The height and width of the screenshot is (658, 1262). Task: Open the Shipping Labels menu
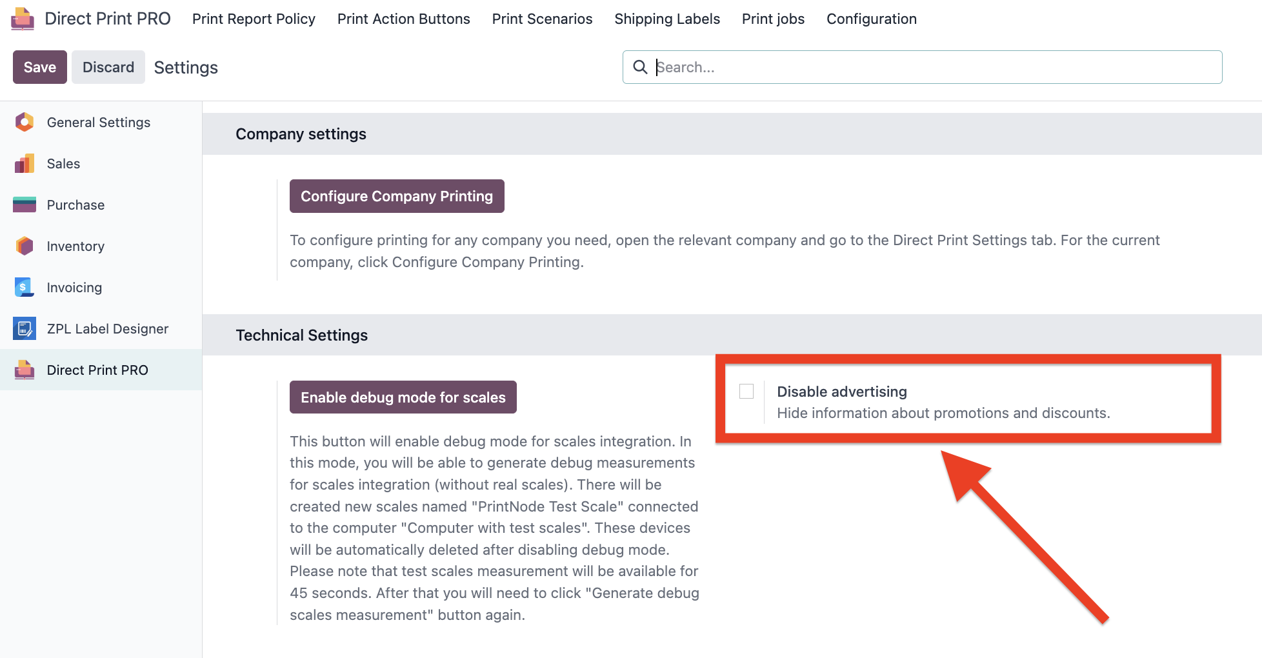[667, 19]
